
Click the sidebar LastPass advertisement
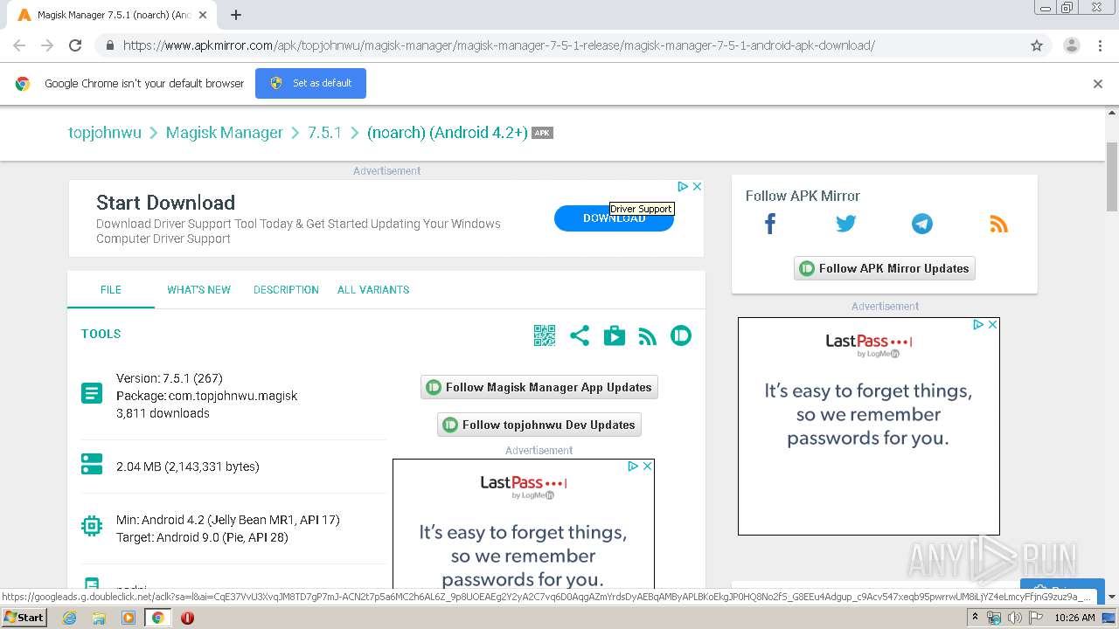point(869,426)
